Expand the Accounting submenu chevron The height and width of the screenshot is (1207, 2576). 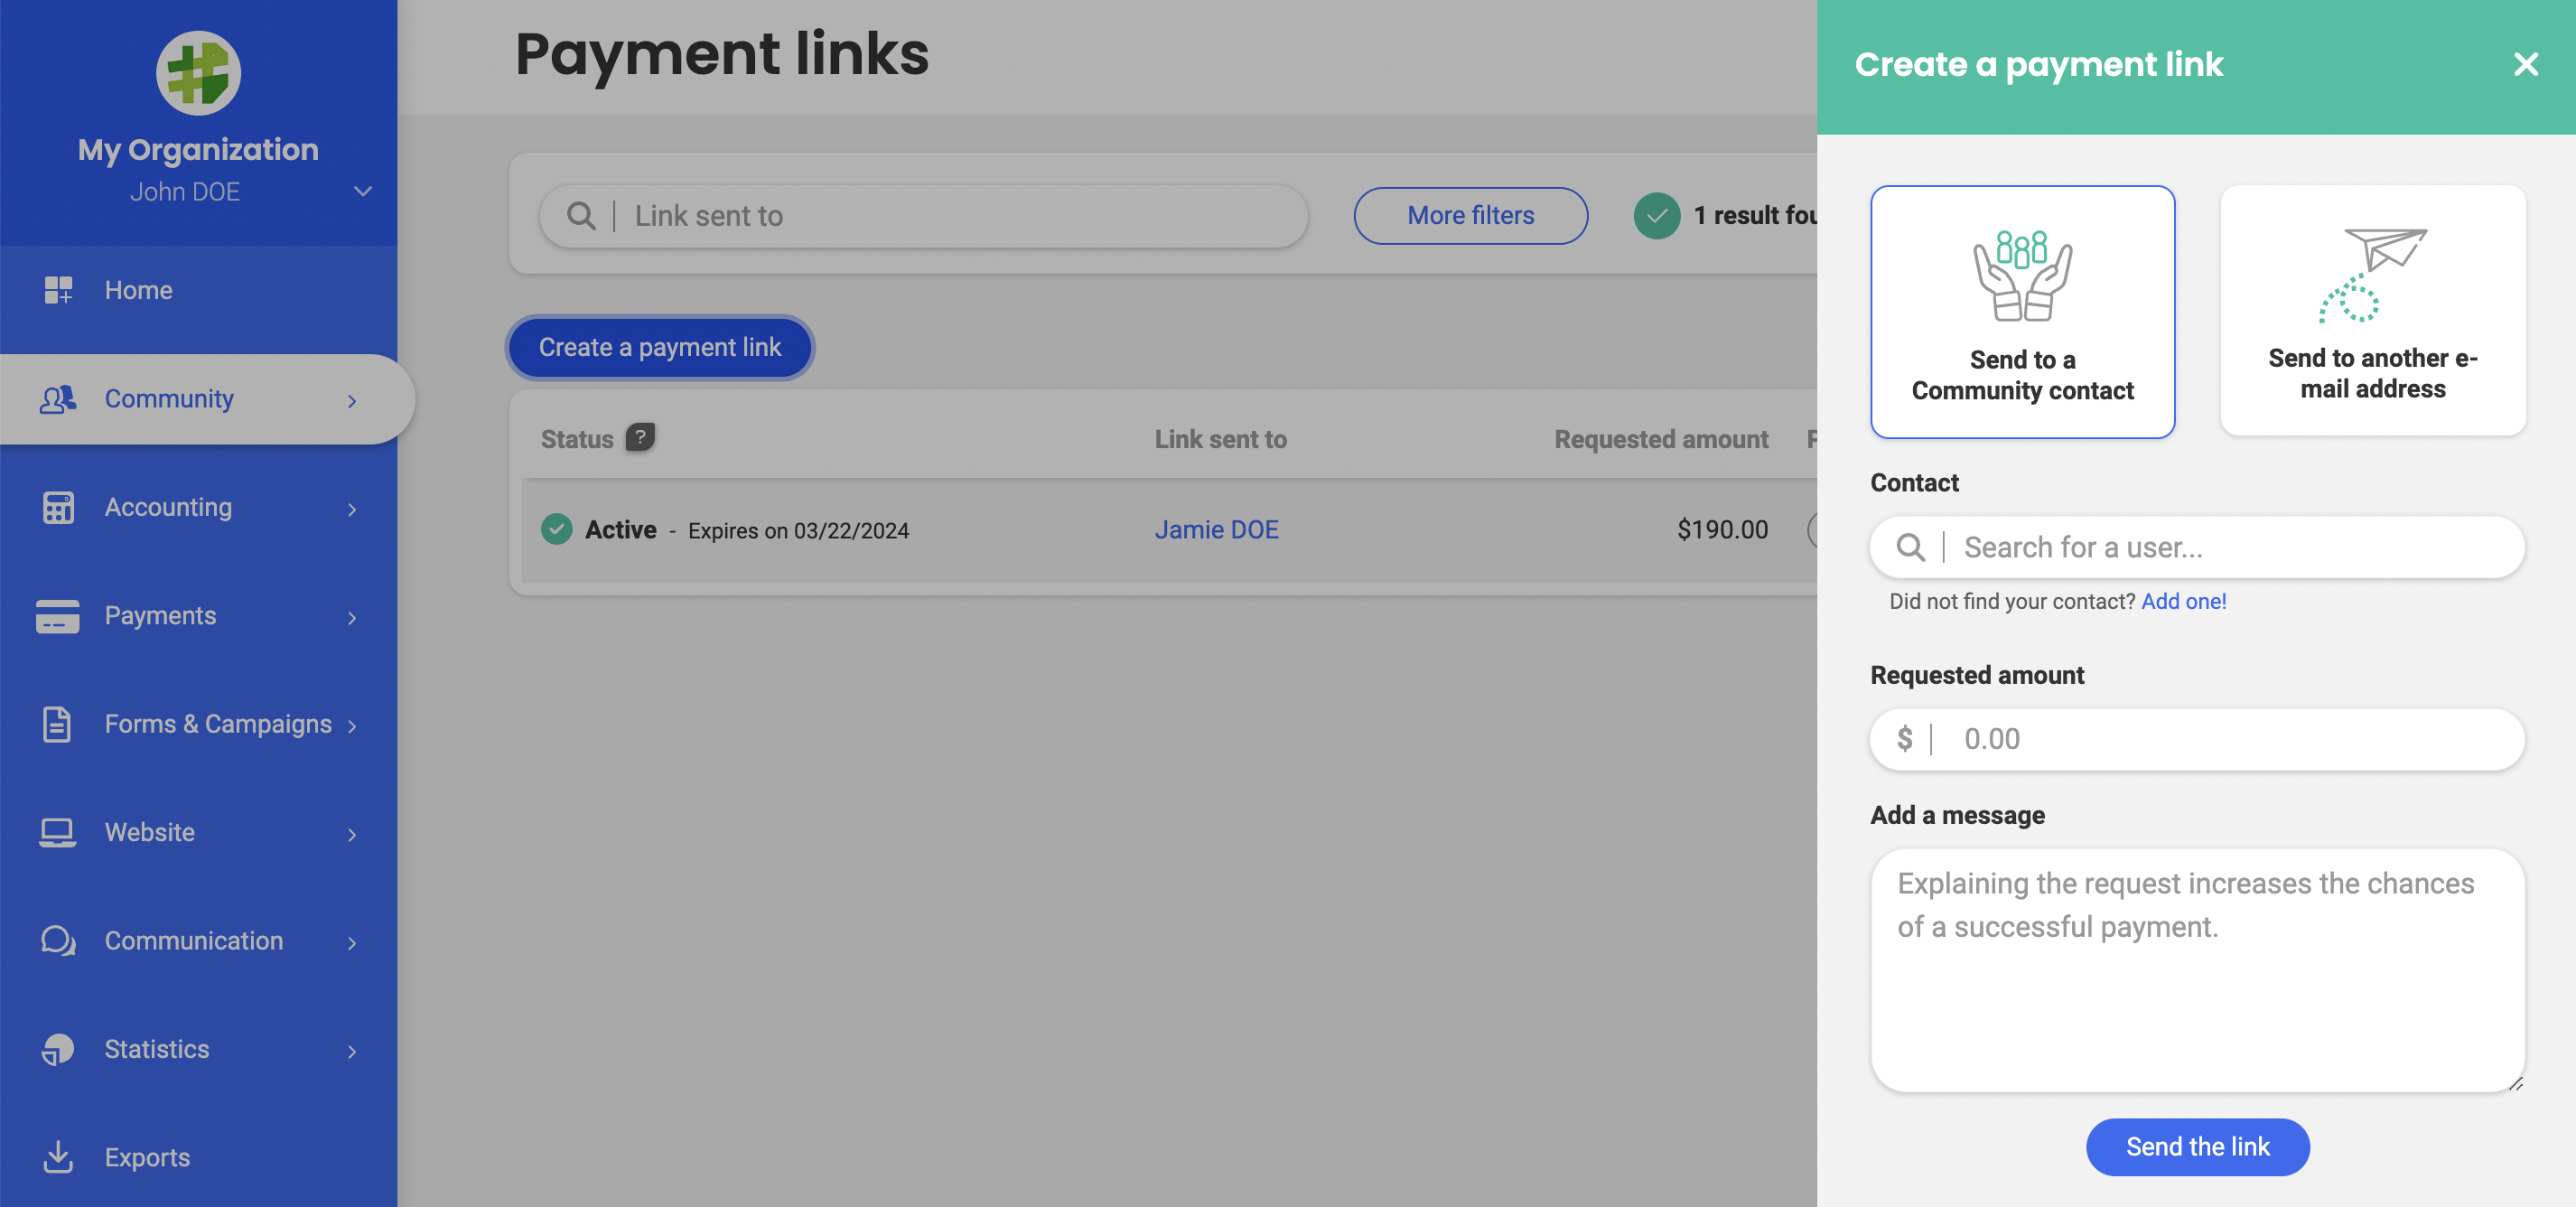(x=352, y=509)
